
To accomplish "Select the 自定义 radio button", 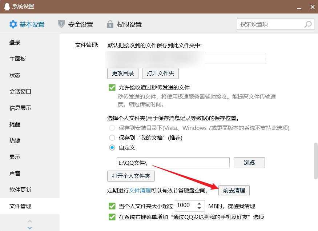I will (112, 147).
